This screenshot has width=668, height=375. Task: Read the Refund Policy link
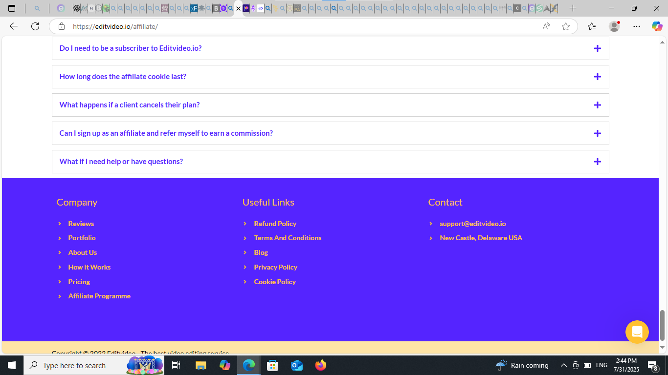click(275, 224)
